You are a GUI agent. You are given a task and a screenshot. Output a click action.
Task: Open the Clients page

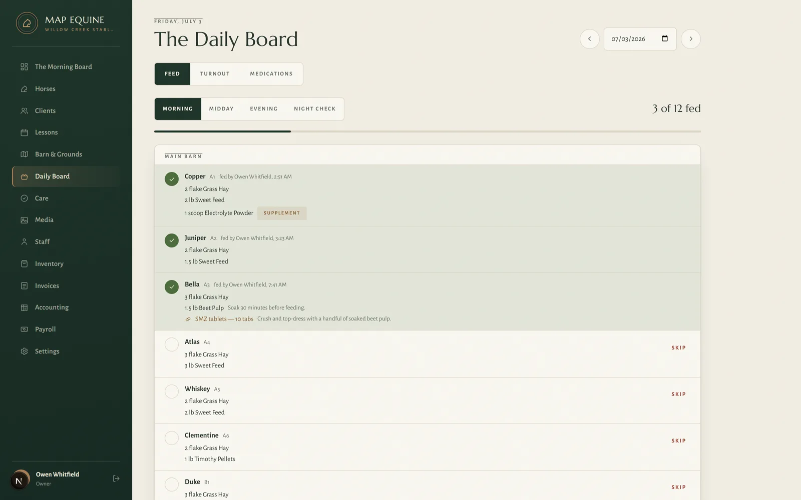tap(66, 110)
